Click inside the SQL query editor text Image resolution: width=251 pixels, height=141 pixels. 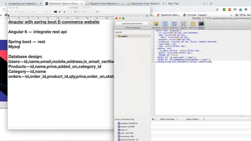(202, 72)
